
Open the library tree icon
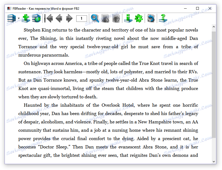point(12,18)
